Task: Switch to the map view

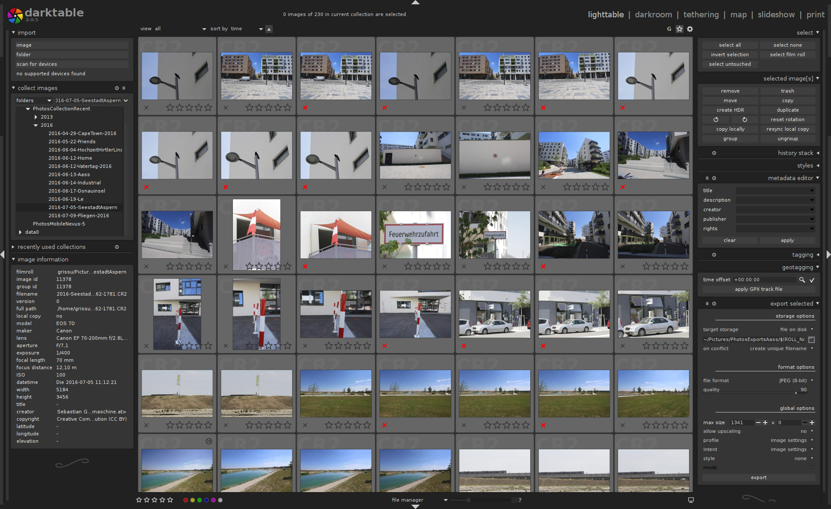Action: tap(738, 15)
